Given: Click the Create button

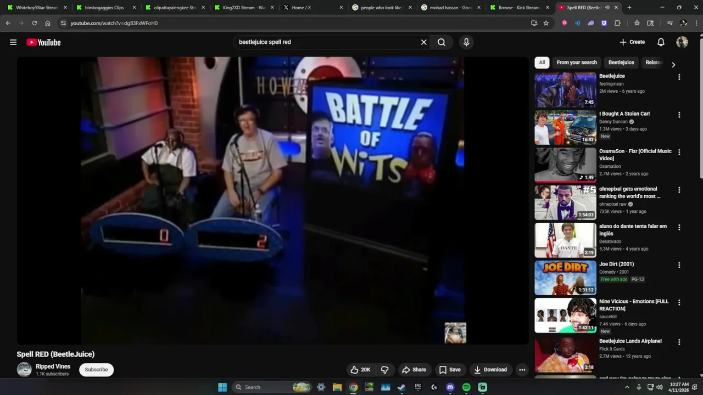Looking at the screenshot, I should pyautogui.click(x=632, y=42).
